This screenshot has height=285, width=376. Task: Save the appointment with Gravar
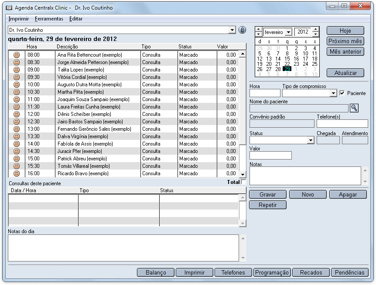pos(268,194)
